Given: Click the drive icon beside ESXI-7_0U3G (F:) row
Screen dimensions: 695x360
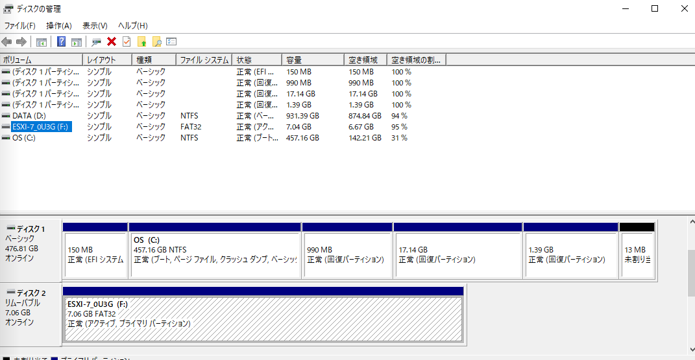Looking at the screenshot, I should [x=6, y=127].
